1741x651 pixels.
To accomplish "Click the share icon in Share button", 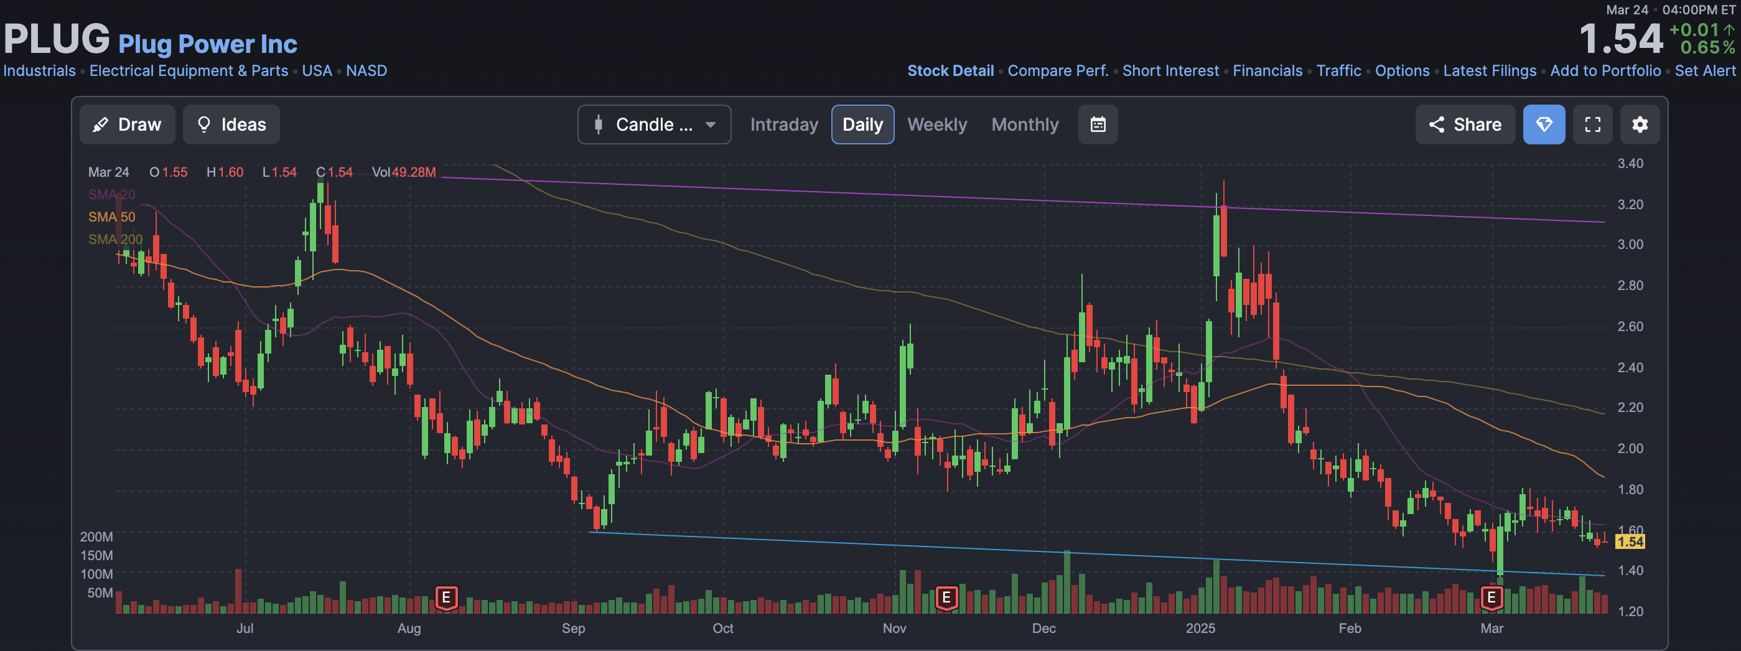I will [1436, 124].
